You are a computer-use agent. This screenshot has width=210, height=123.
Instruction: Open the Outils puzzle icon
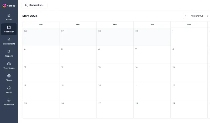point(9,88)
